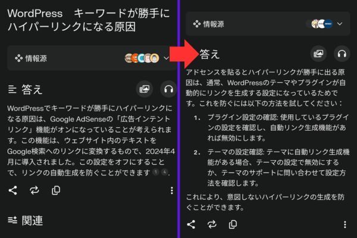This screenshot has width=357, height=238.
Task: Click left answer paragraph starting WordPressでキーワード
Action: click(91, 140)
